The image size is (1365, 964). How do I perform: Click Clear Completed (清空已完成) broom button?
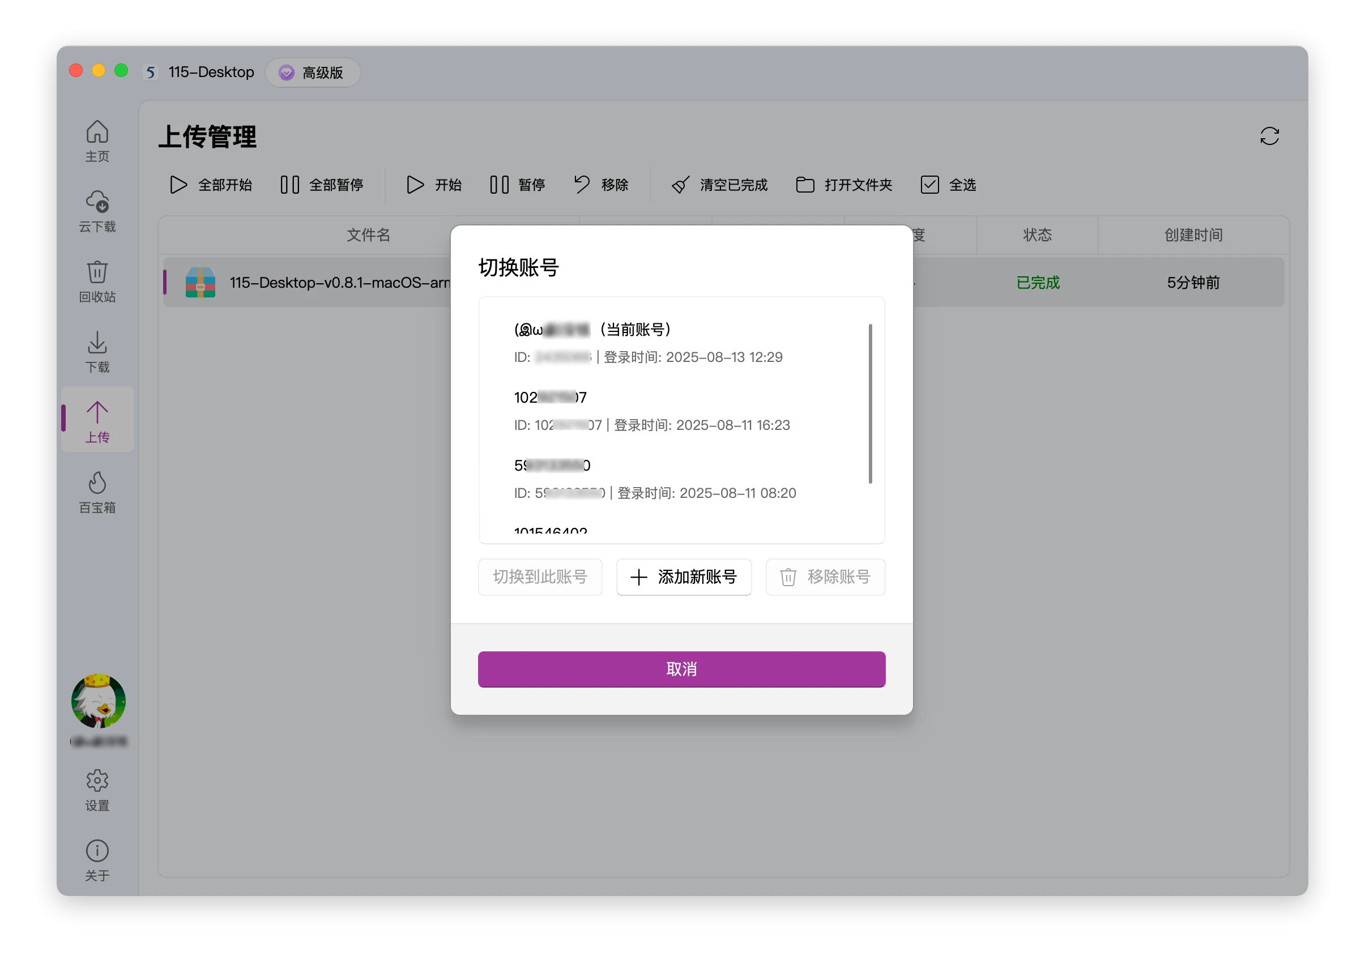click(719, 185)
